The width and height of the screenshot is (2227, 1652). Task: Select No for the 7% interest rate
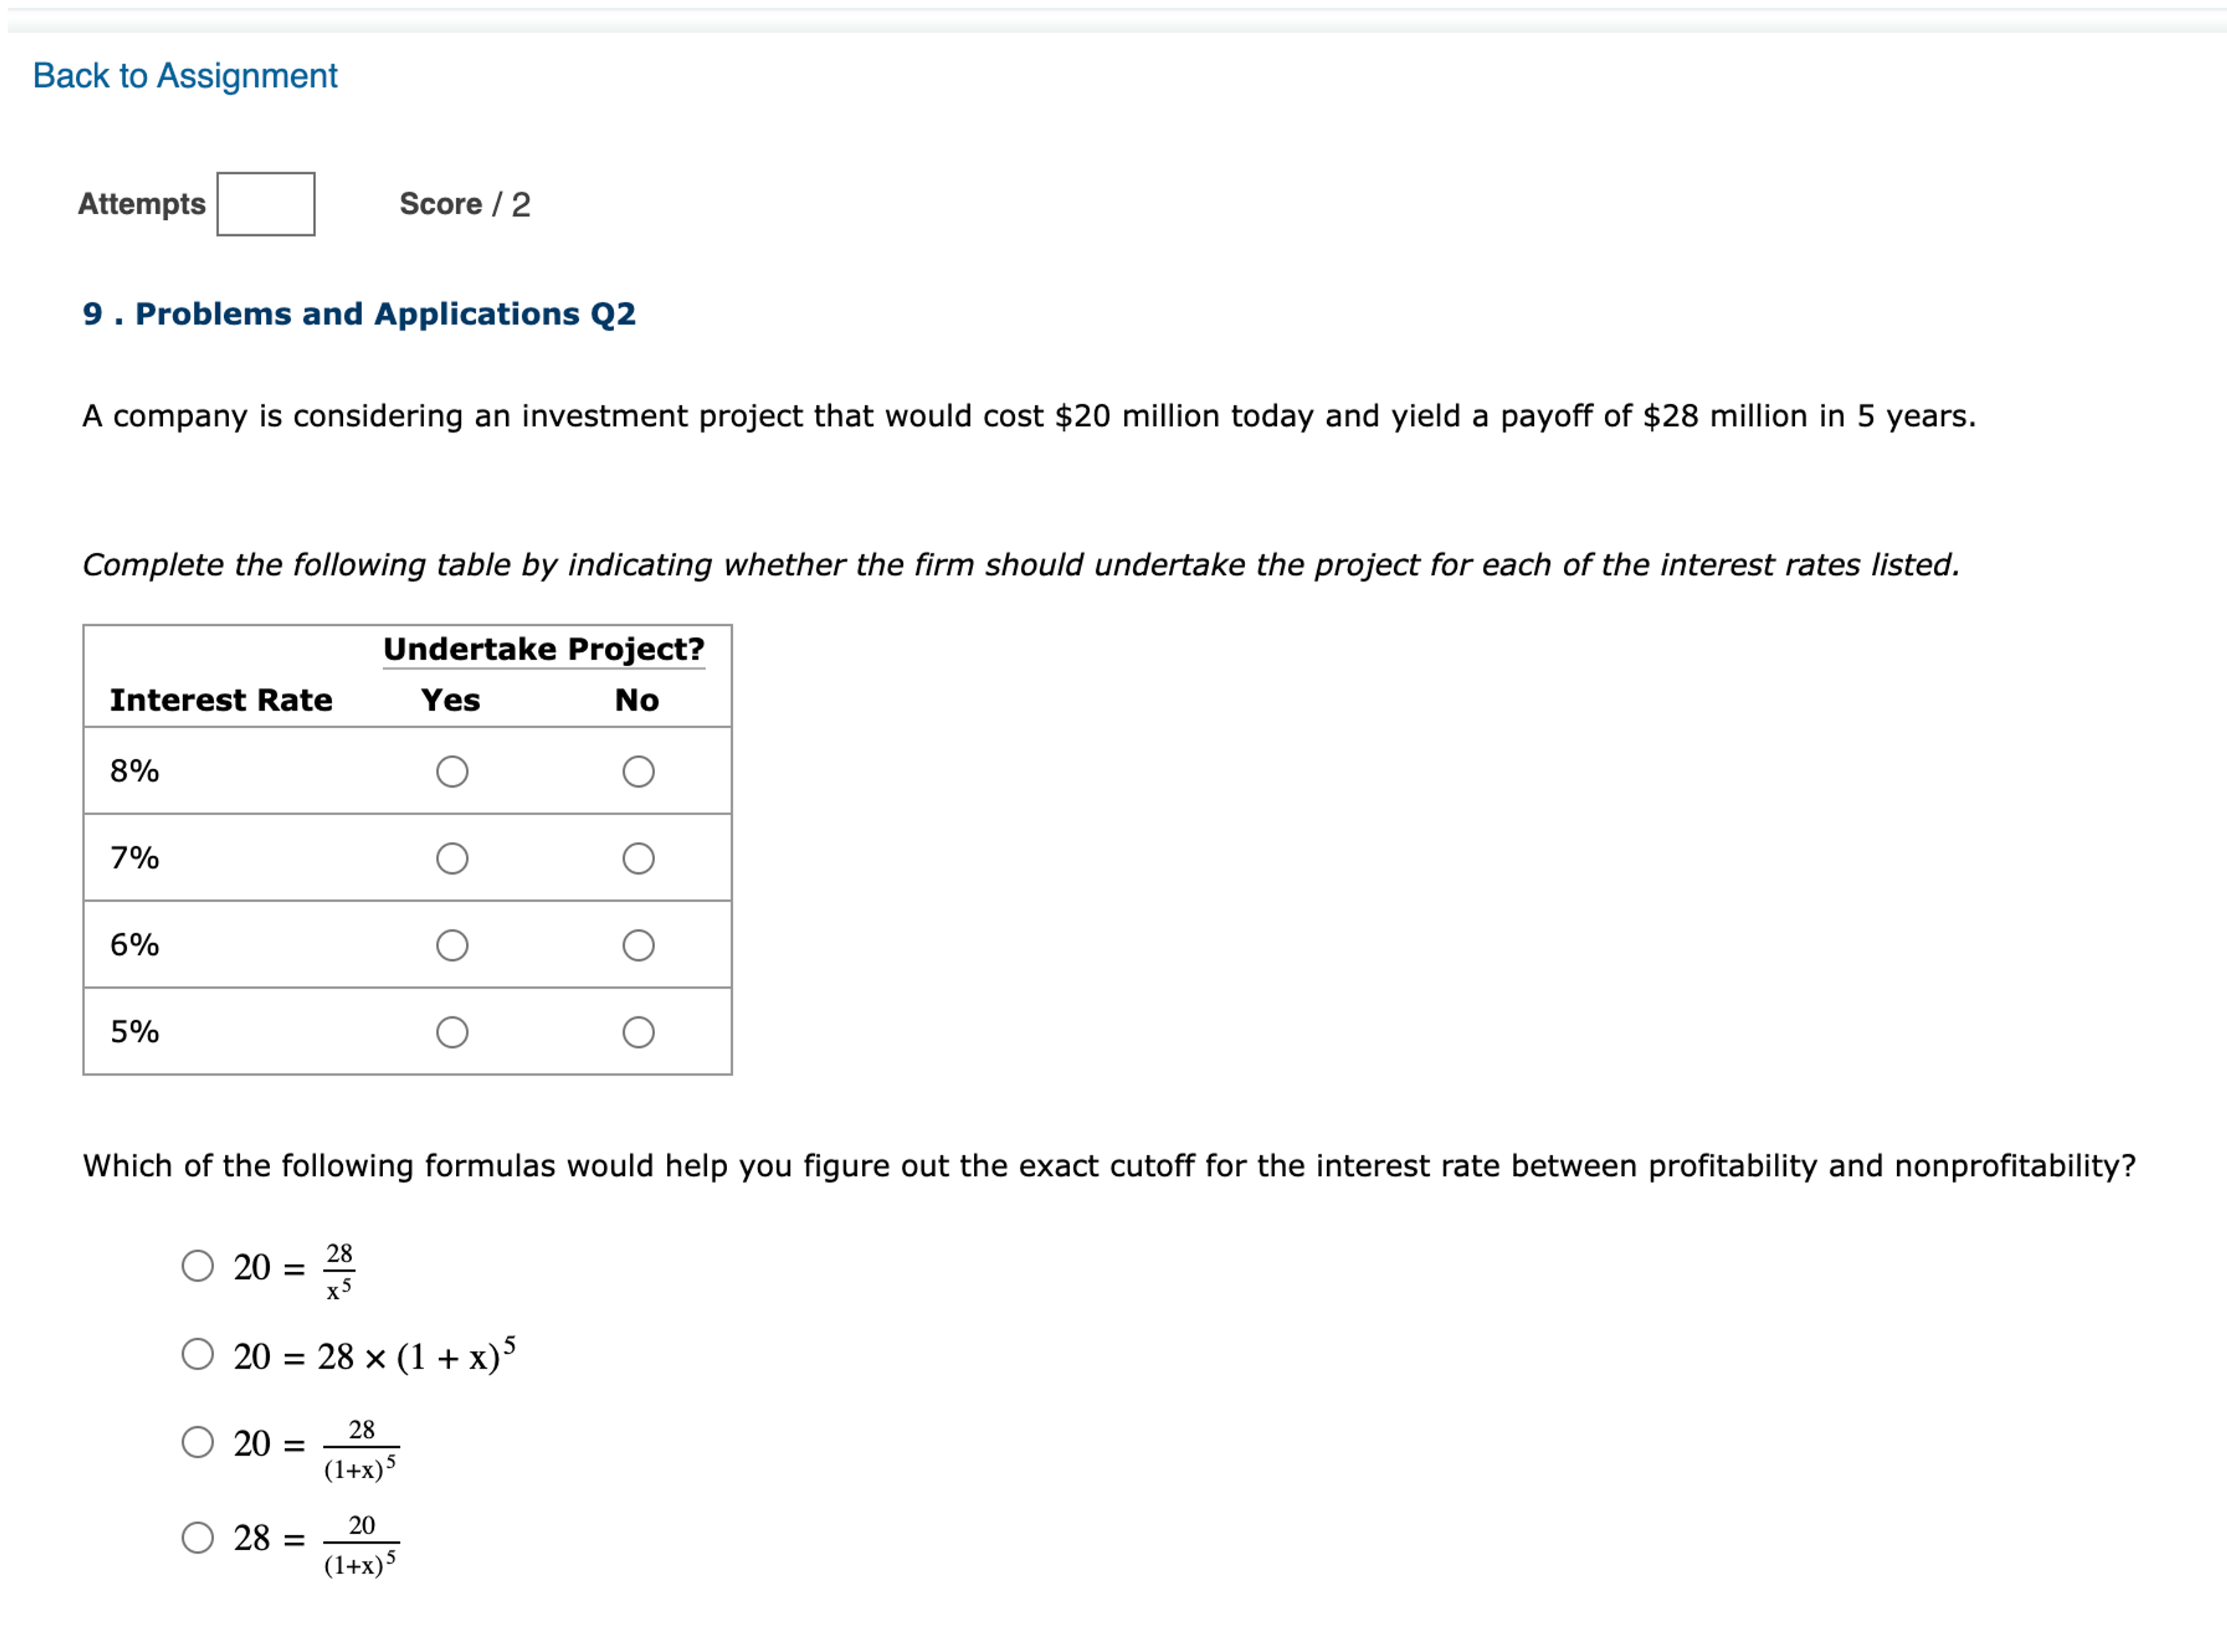[638, 858]
